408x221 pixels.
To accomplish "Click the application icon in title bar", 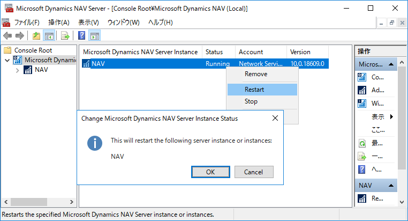I will (x=9, y=8).
